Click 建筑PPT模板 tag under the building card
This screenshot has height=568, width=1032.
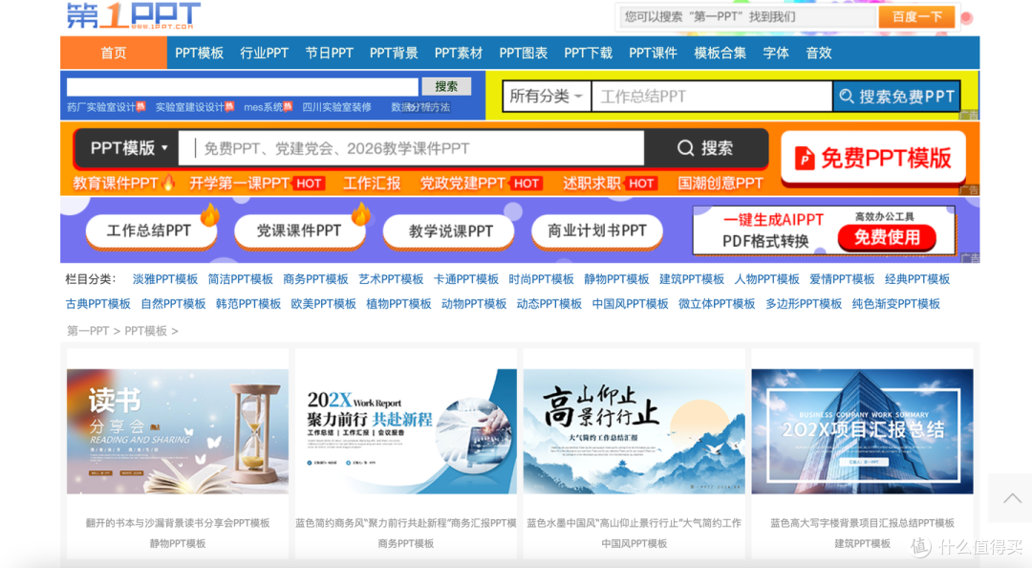click(862, 544)
